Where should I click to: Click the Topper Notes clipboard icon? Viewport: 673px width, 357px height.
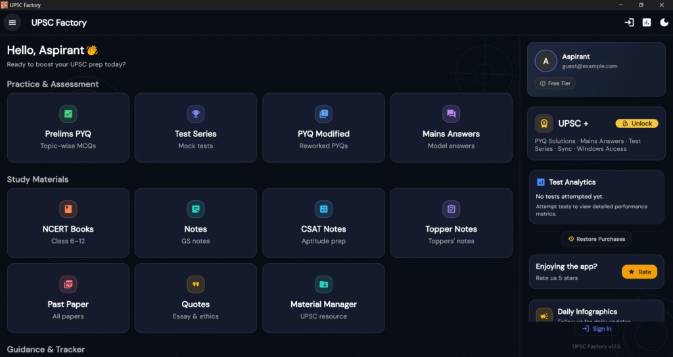(451, 209)
